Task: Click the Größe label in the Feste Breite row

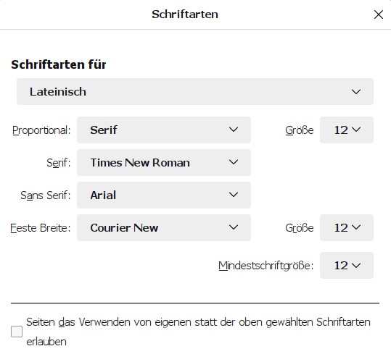Action: [300, 228]
